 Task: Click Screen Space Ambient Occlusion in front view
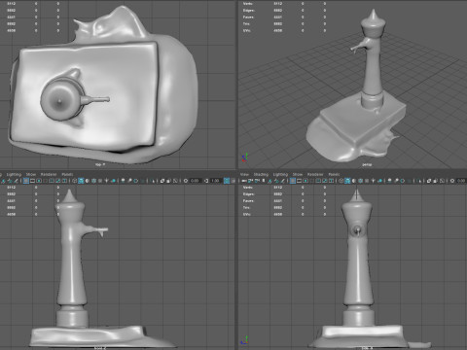coord(389,181)
